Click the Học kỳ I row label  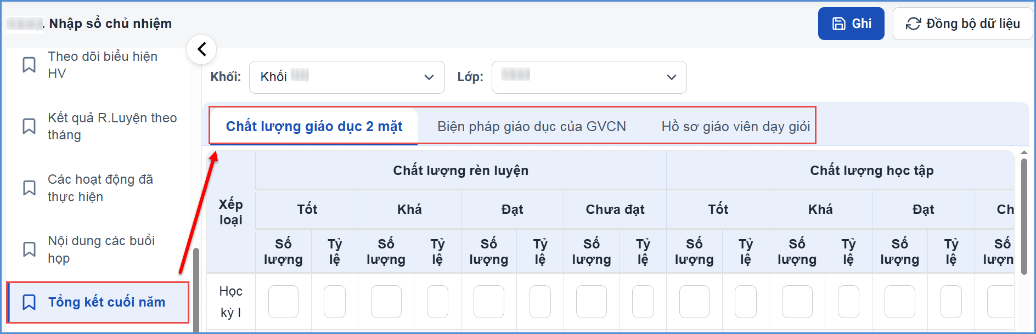tap(231, 302)
